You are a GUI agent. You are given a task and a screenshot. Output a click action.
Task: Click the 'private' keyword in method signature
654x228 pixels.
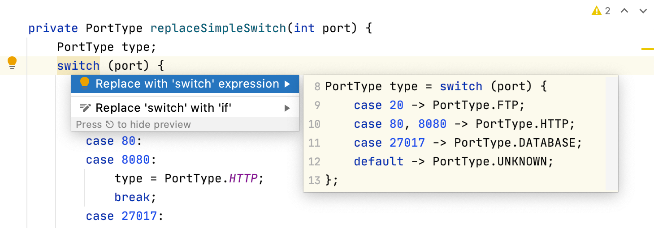click(x=53, y=29)
